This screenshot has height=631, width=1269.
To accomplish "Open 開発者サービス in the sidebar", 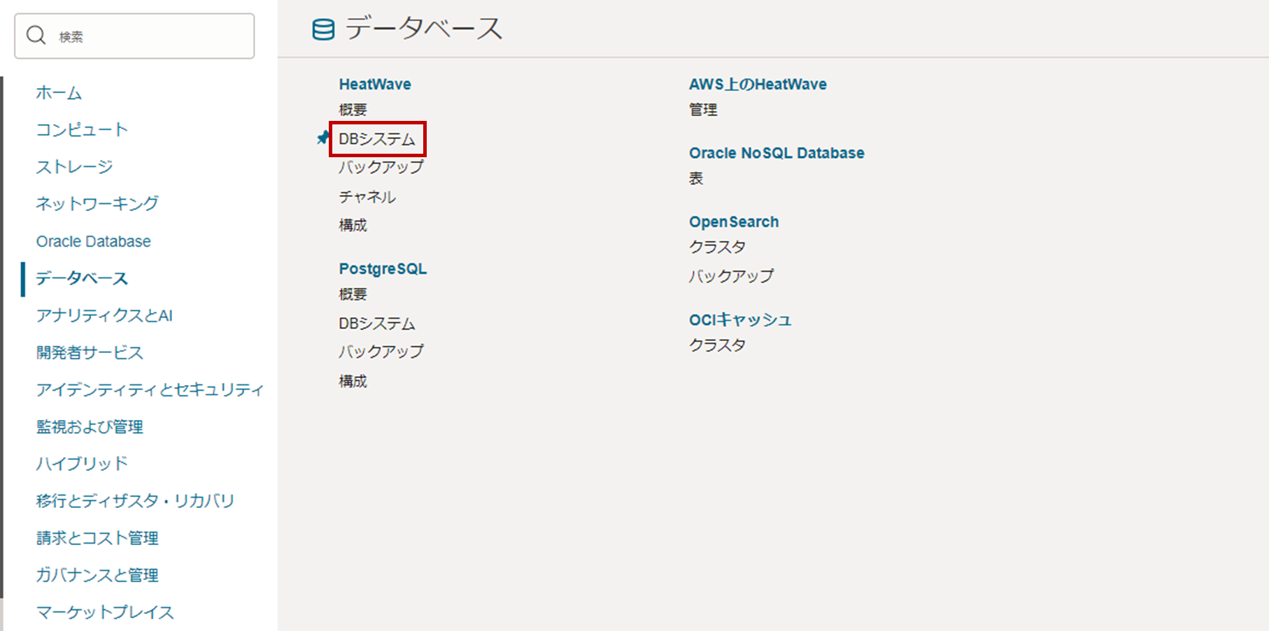I will click(90, 352).
